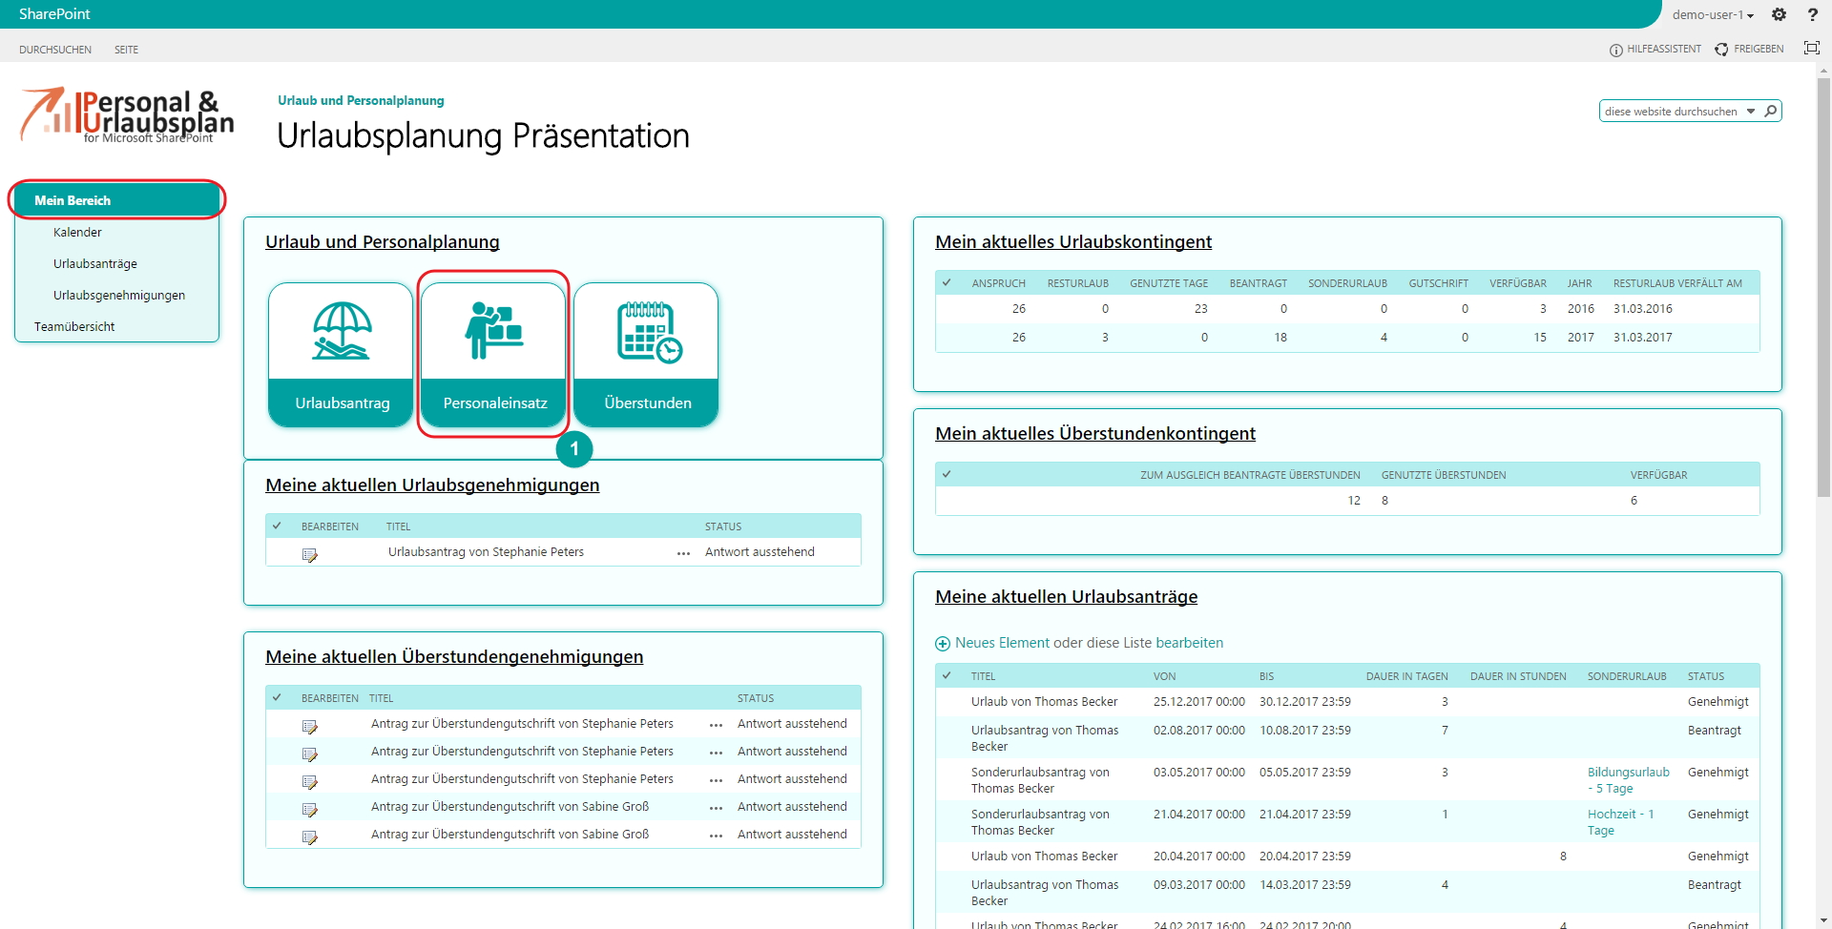This screenshot has width=1832, height=929.
Task: Open Teamübersicht in side navigation
Action: [74, 326]
